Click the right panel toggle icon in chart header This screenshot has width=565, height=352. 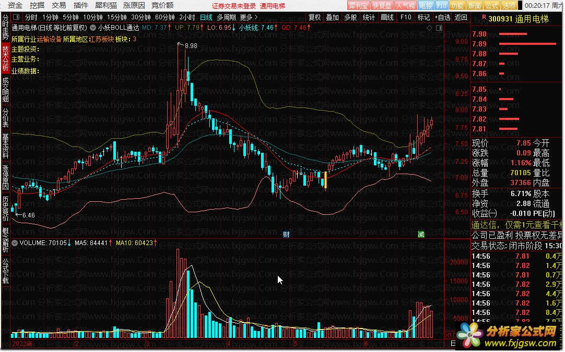pyautogui.click(x=439, y=28)
